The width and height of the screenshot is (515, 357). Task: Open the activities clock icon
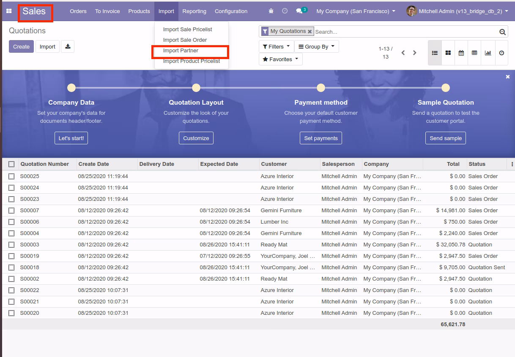point(285,11)
